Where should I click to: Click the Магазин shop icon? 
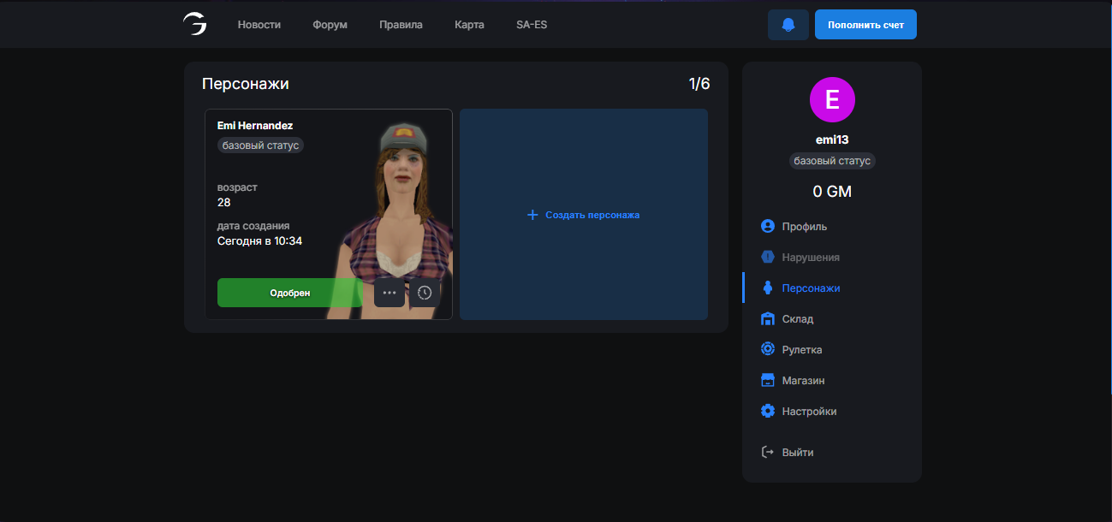768,381
